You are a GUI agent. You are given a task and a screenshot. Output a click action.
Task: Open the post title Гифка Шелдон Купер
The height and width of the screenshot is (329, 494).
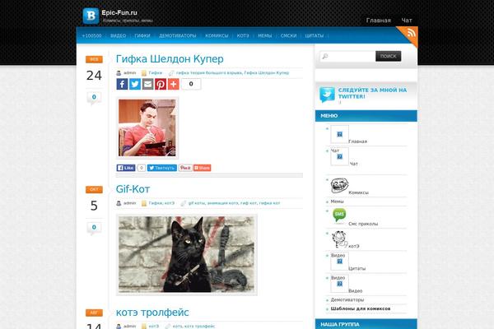[x=170, y=59]
